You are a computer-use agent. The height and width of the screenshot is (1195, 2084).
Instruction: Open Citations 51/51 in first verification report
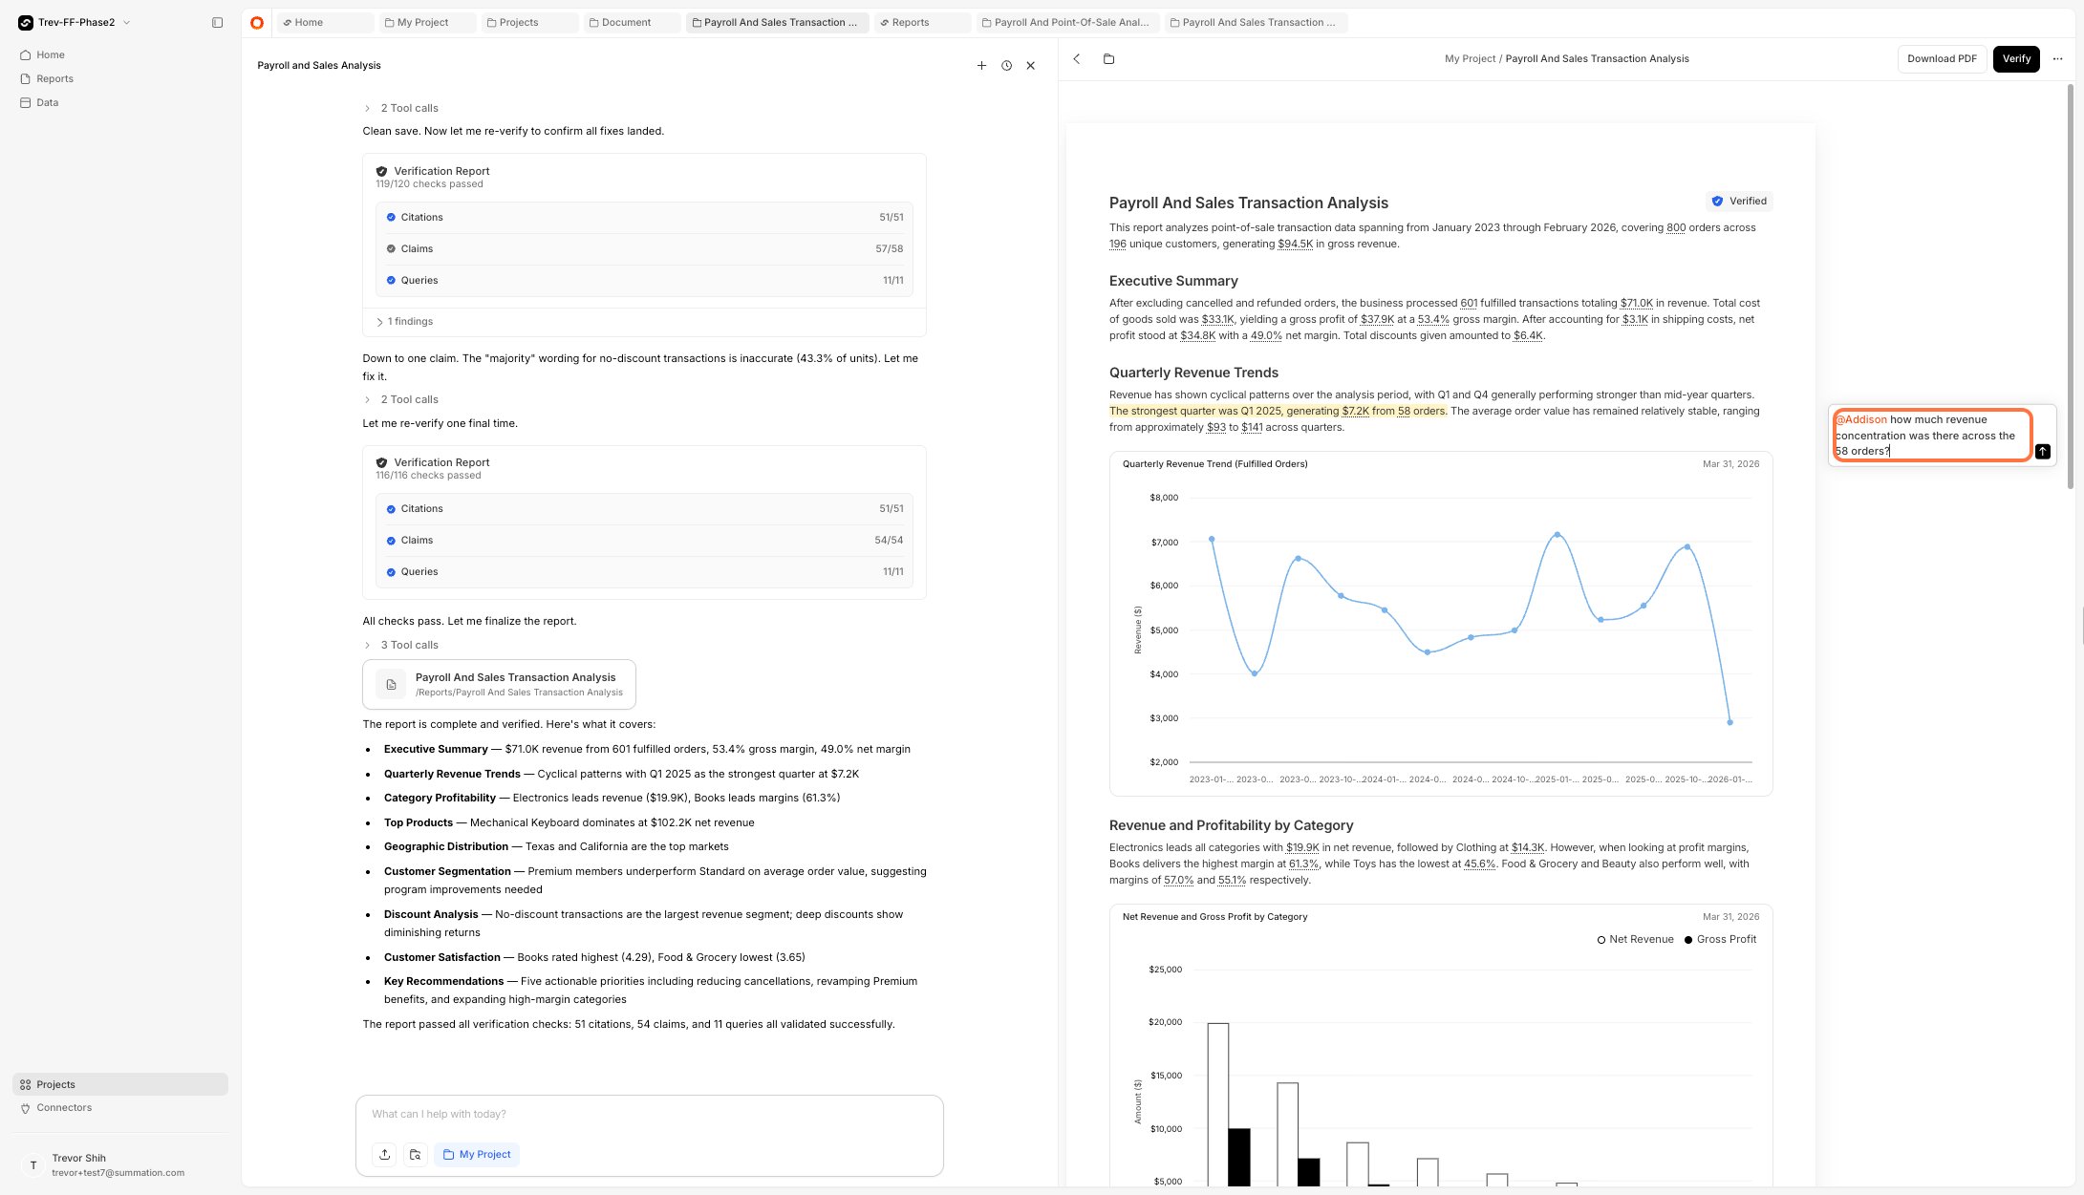click(644, 218)
